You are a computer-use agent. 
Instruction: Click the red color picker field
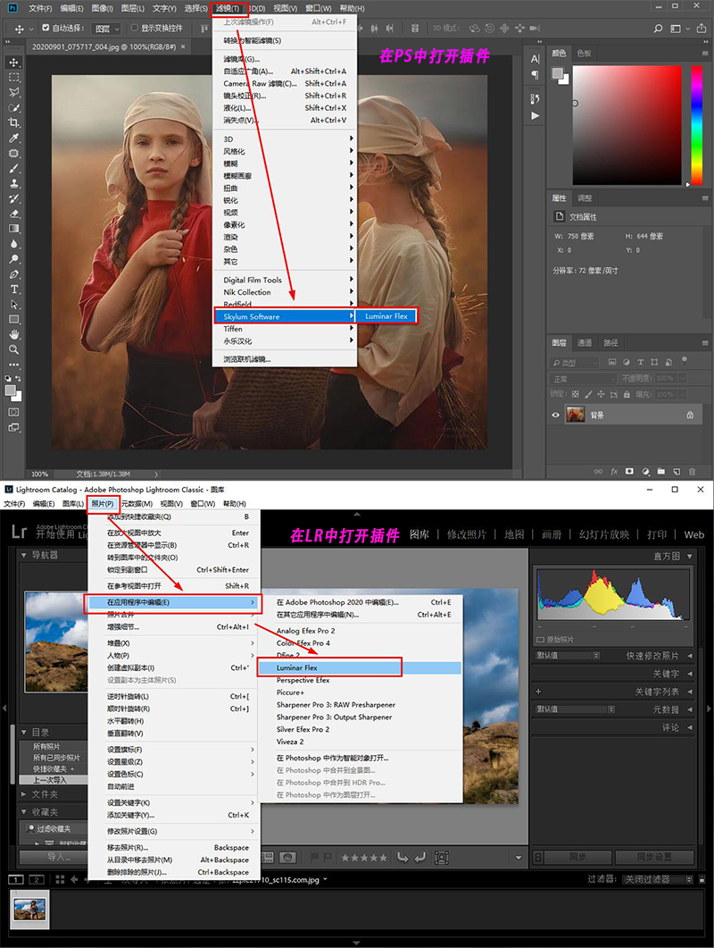[x=627, y=124]
